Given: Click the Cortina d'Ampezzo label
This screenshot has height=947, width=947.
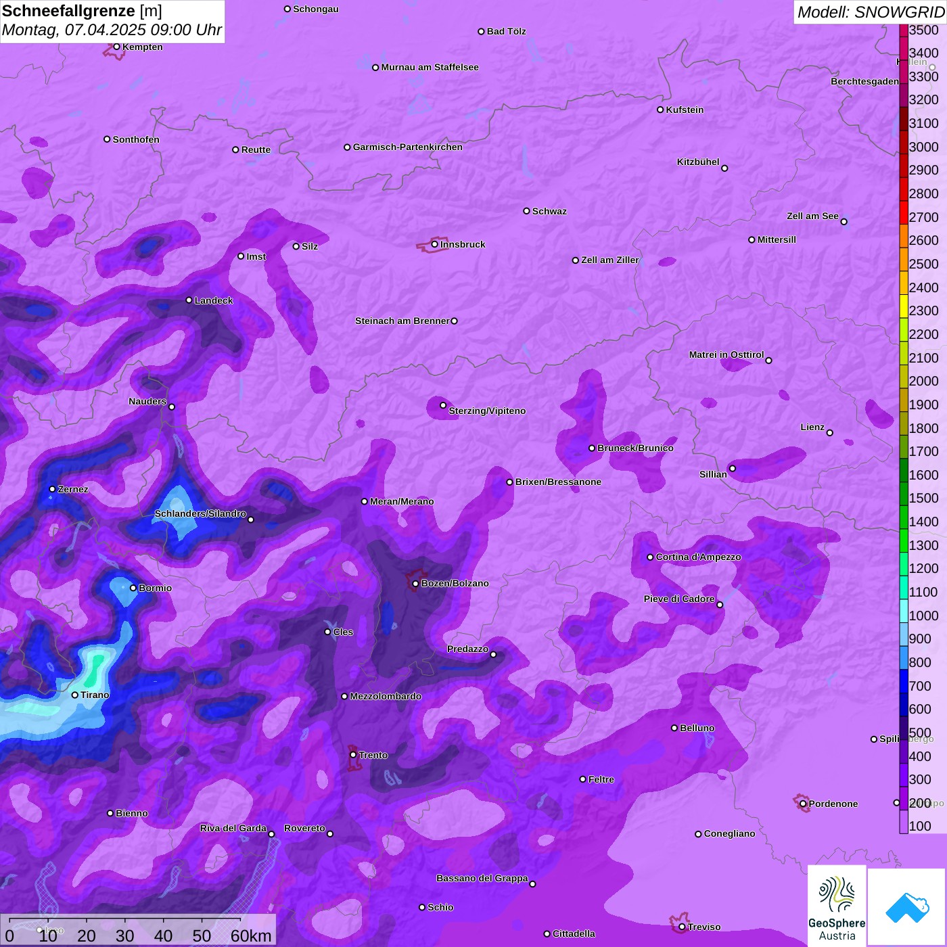Looking at the screenshot, I should [698, 557].
